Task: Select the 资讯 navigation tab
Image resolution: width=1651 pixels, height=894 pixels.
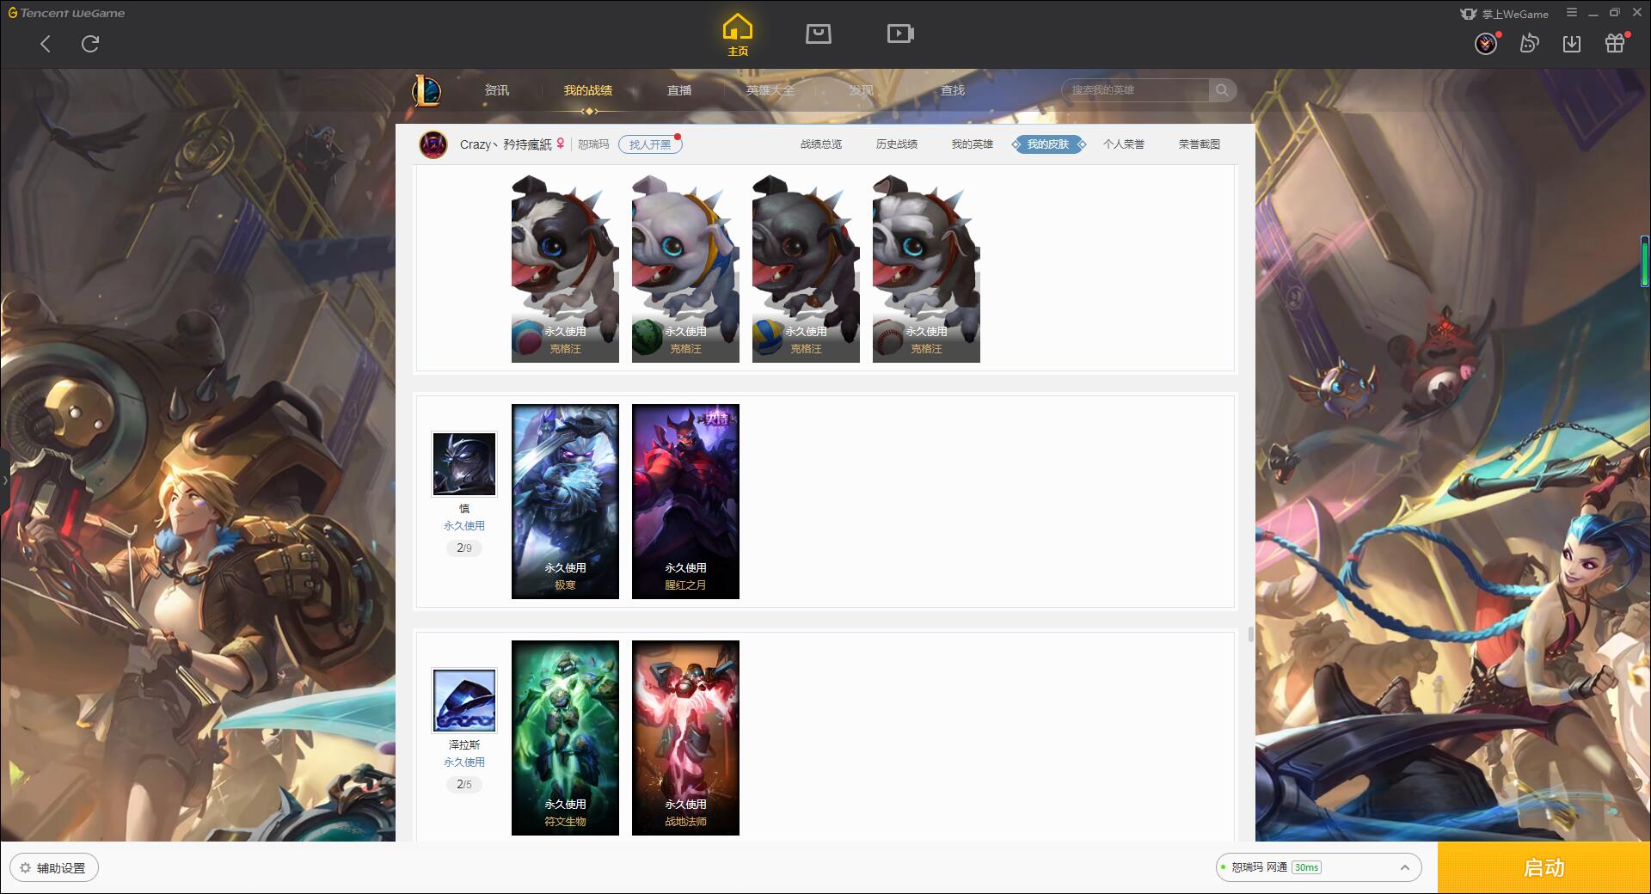Action: 497,90
